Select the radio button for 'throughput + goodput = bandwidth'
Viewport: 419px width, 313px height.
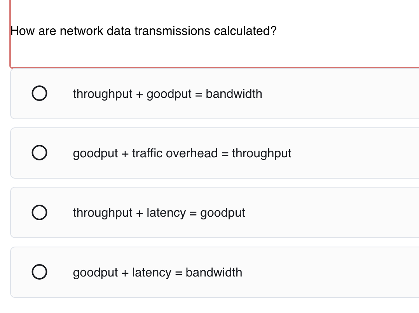point(39,94)
